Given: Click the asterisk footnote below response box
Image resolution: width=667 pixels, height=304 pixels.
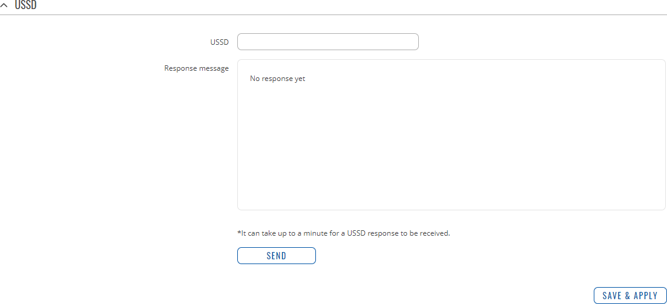Looking at the screenshot, I should pos(240,233).
